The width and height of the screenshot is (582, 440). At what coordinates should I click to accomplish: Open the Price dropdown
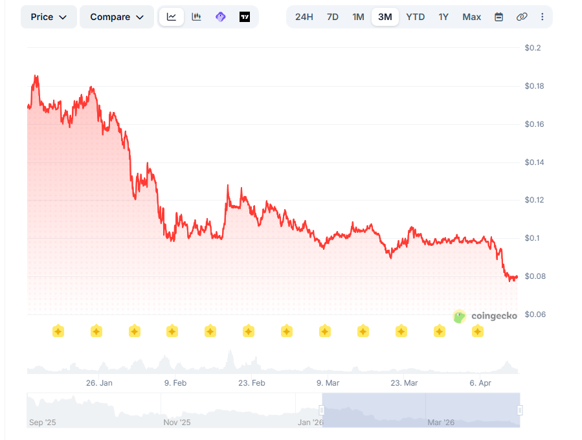(49, 17)
